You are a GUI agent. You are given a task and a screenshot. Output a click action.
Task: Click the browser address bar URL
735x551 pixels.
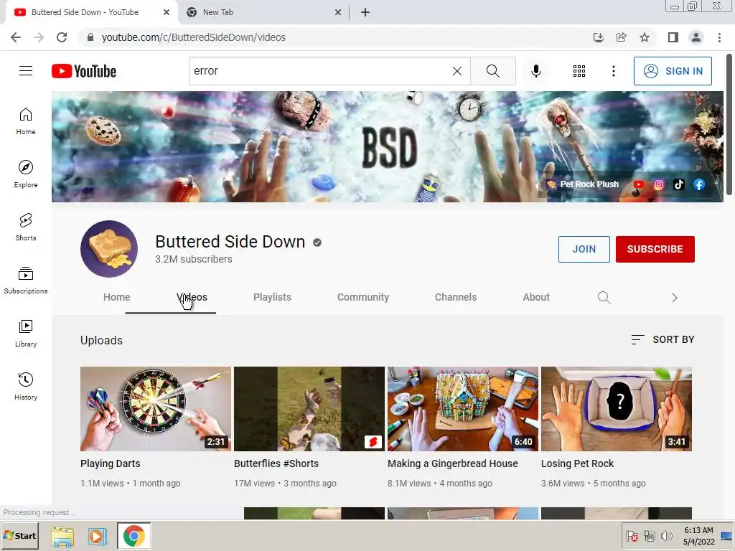[194, 37]
